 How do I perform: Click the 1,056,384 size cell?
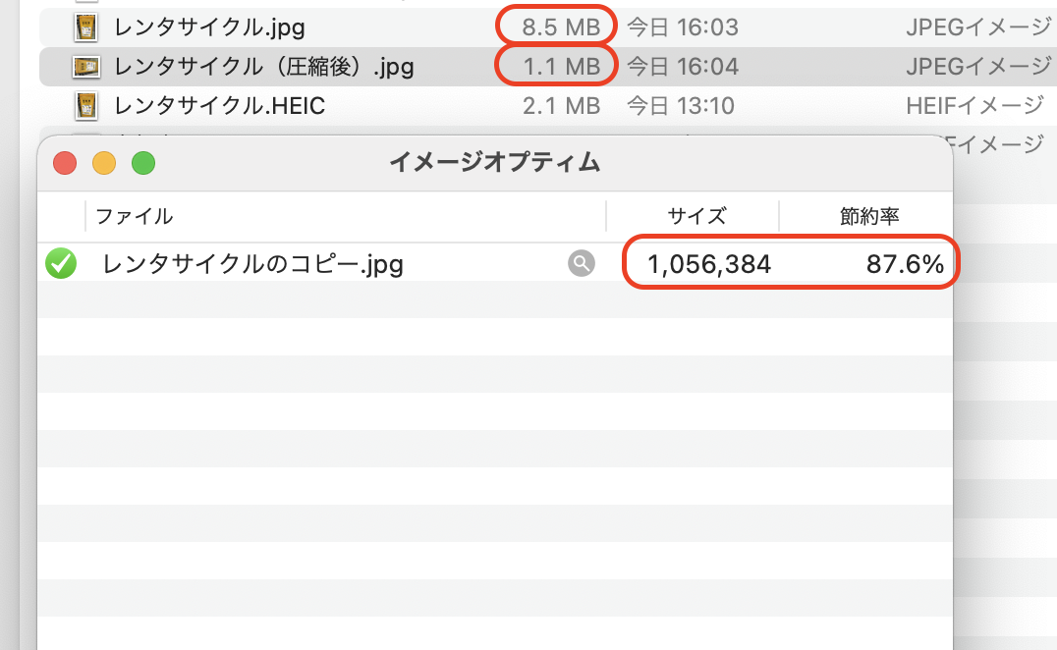click(709, 264)
